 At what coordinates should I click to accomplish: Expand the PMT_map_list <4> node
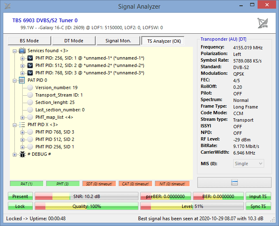[22, 118]
